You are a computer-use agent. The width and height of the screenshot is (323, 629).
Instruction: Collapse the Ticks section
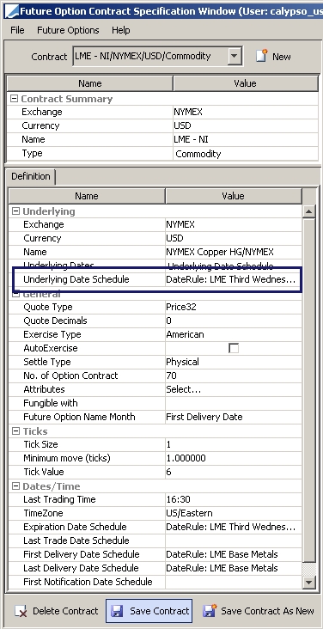[15, 431]
